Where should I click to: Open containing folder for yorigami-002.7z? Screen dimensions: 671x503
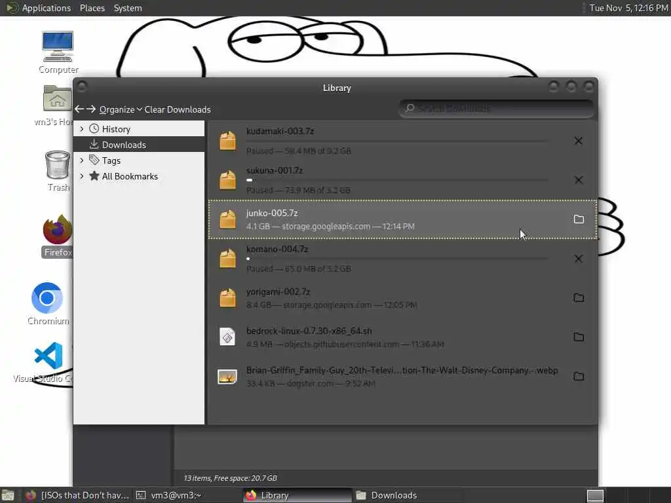click(x=579, y=298)
